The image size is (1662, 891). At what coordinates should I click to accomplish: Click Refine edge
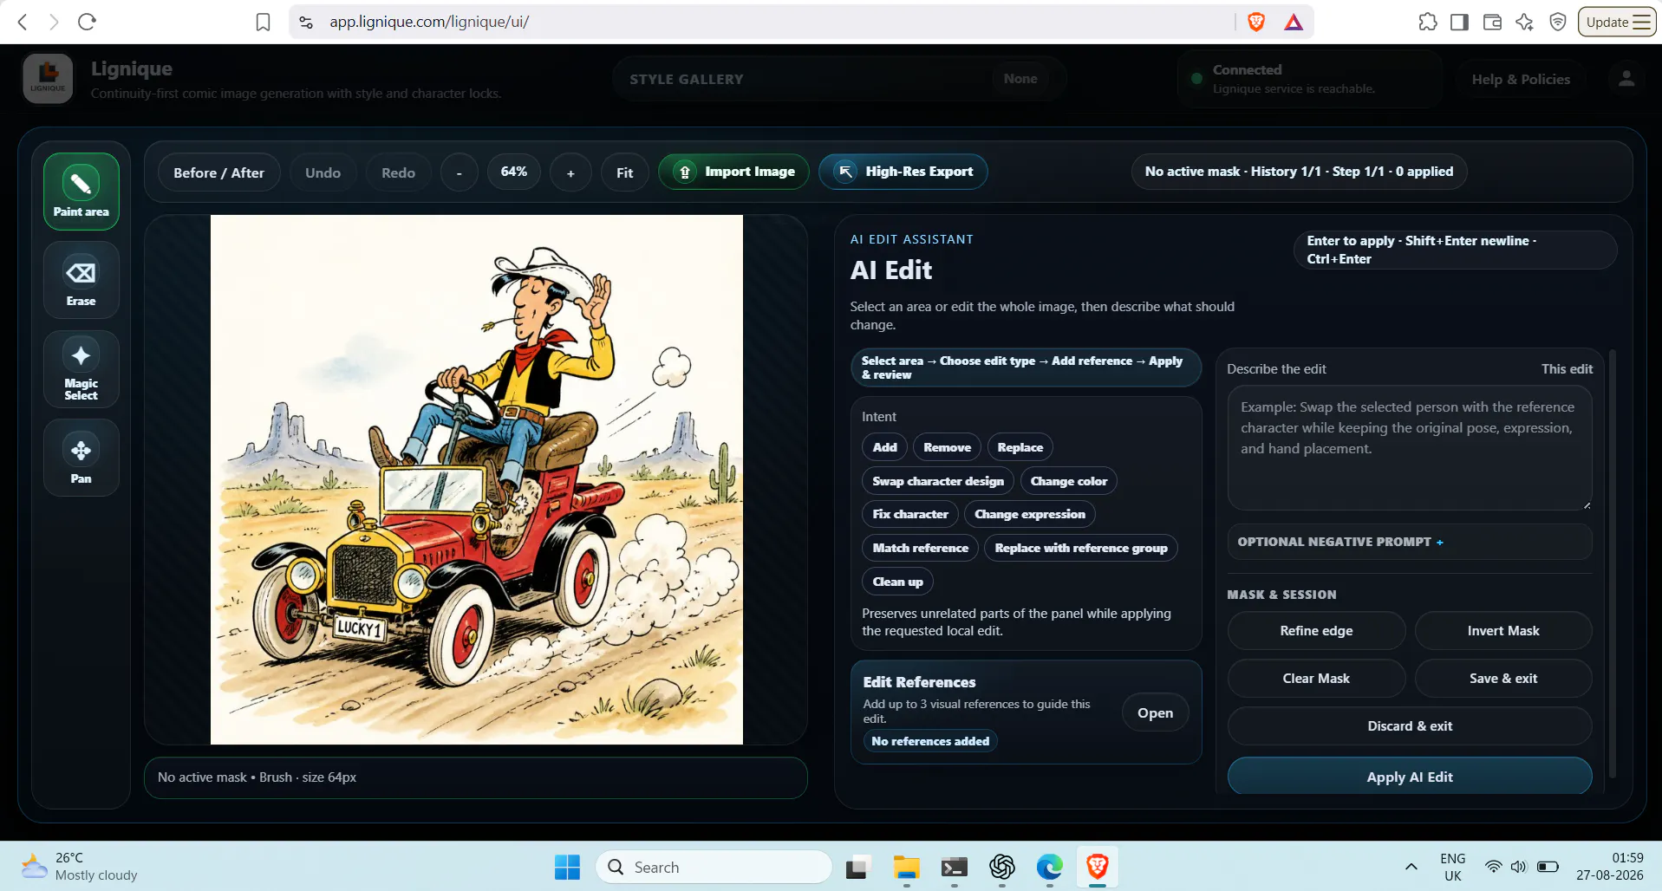click(1316, 631)
